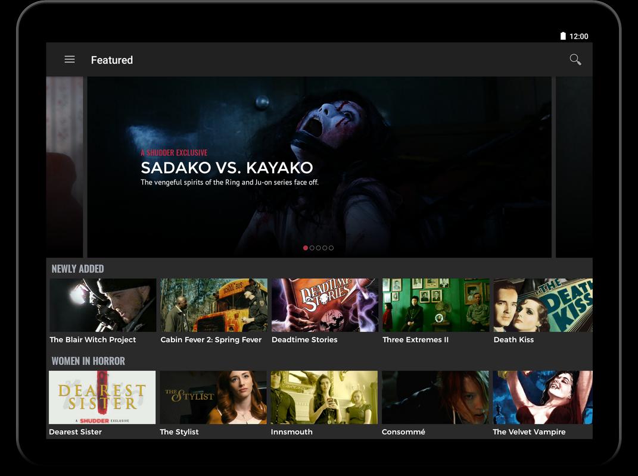Screen dimensions: 638x476
Task: Select the first carousel page dot
Action: pyautogui.click(x=306, y=248)
